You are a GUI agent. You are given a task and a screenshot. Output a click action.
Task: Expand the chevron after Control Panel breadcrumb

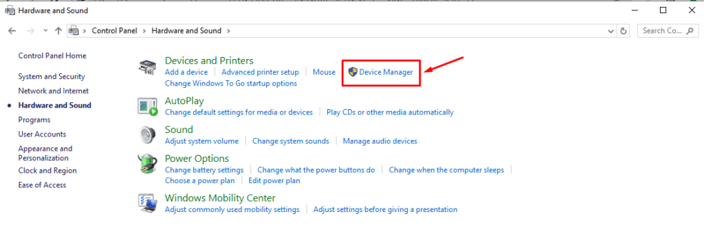tap(144, 31)
